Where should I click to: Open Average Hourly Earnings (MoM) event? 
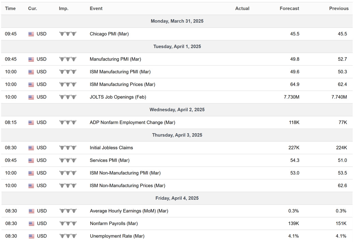(129, 211)
